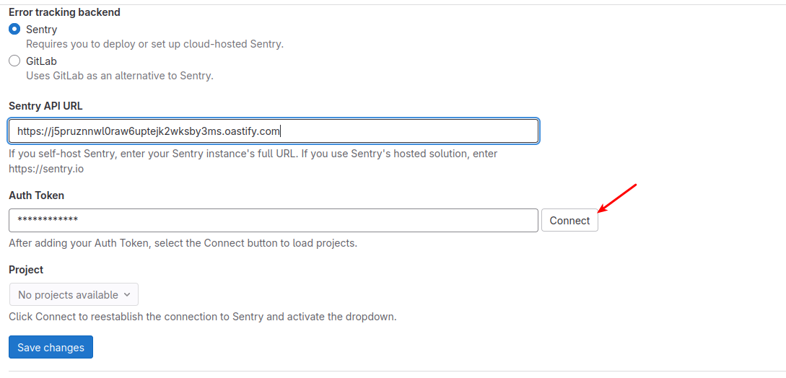Click the 'GitLab' radio option label

point(41,61)
